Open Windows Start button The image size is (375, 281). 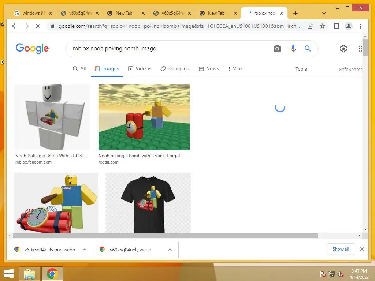coord(9,274)
